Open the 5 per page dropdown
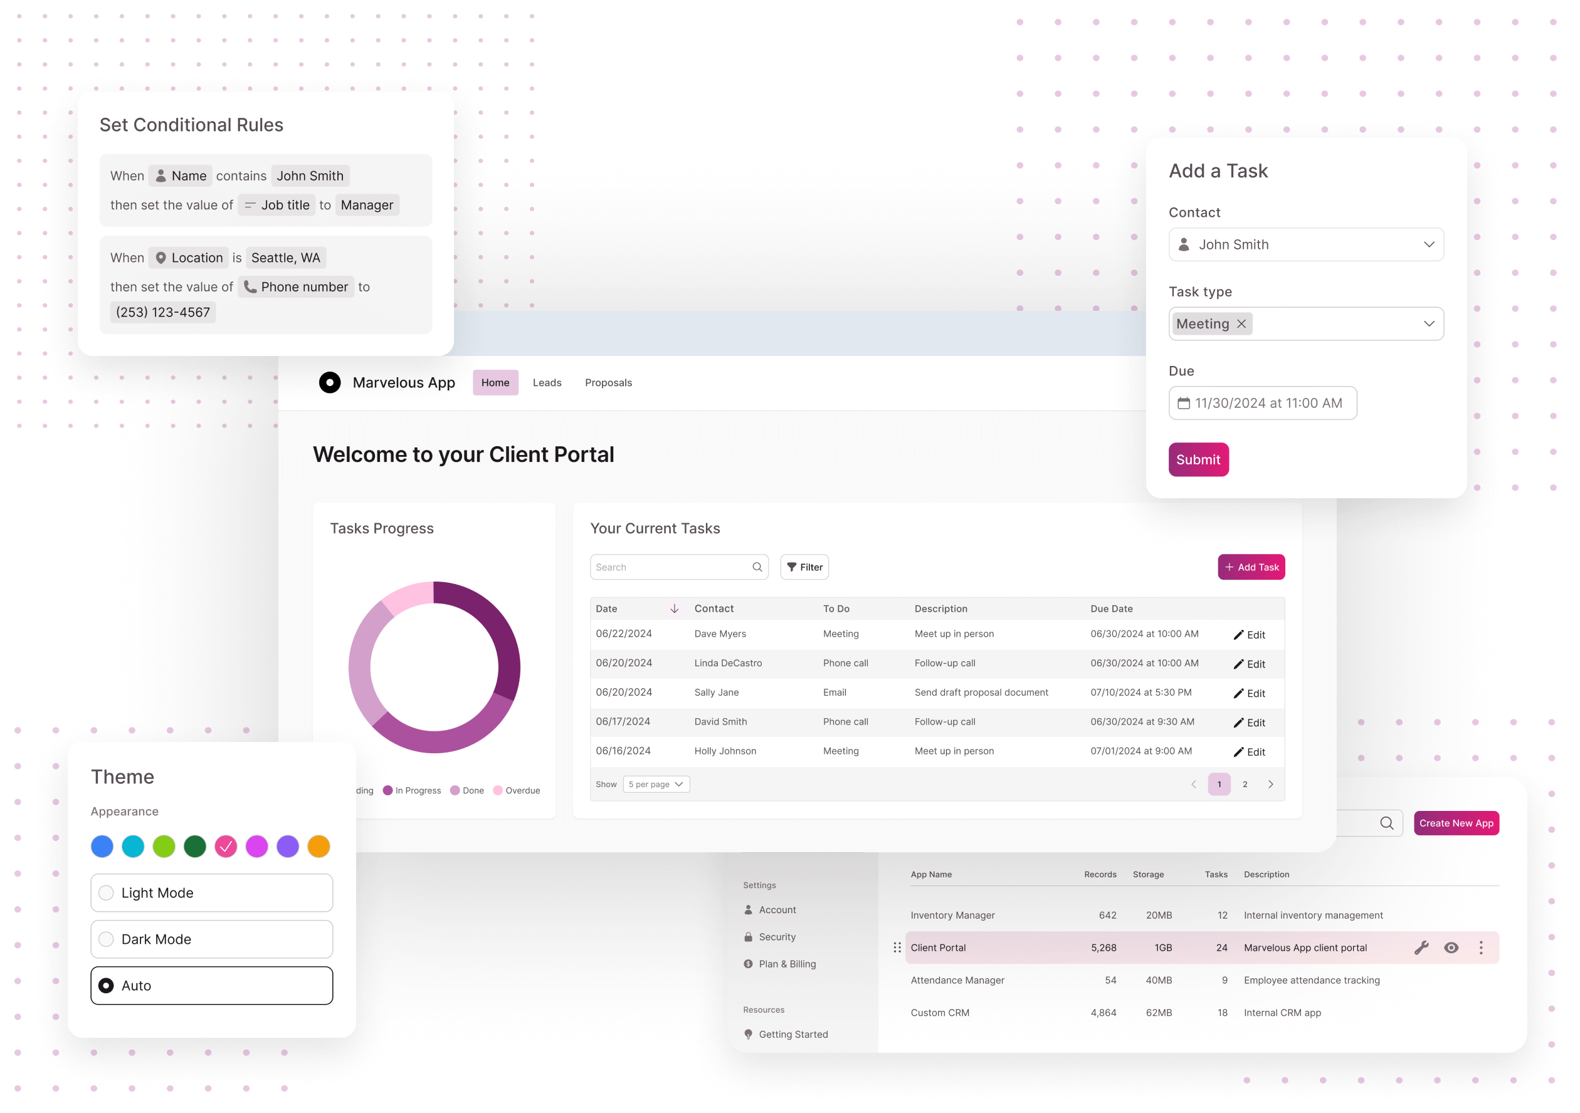Image resolution: width=1580 pixels, height=1113 pixels. (656, 784)
